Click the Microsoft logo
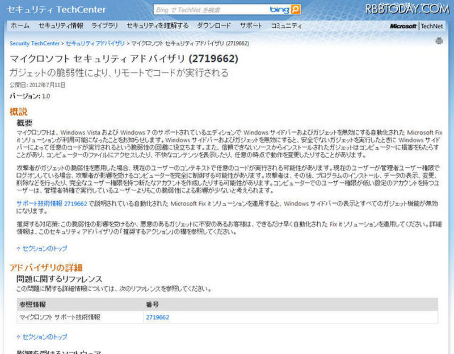The height and width of the screenshot is (354, 454). pyautogui.click(x=403, y=25)
